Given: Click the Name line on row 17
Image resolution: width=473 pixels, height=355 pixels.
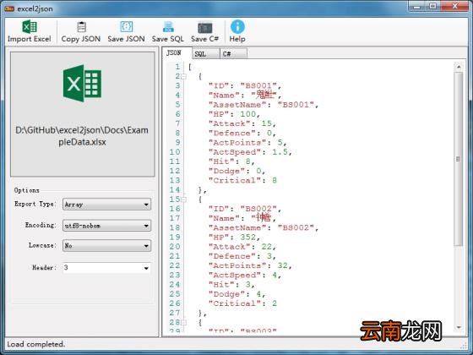Looking at the screenshot, I should 242,218.
